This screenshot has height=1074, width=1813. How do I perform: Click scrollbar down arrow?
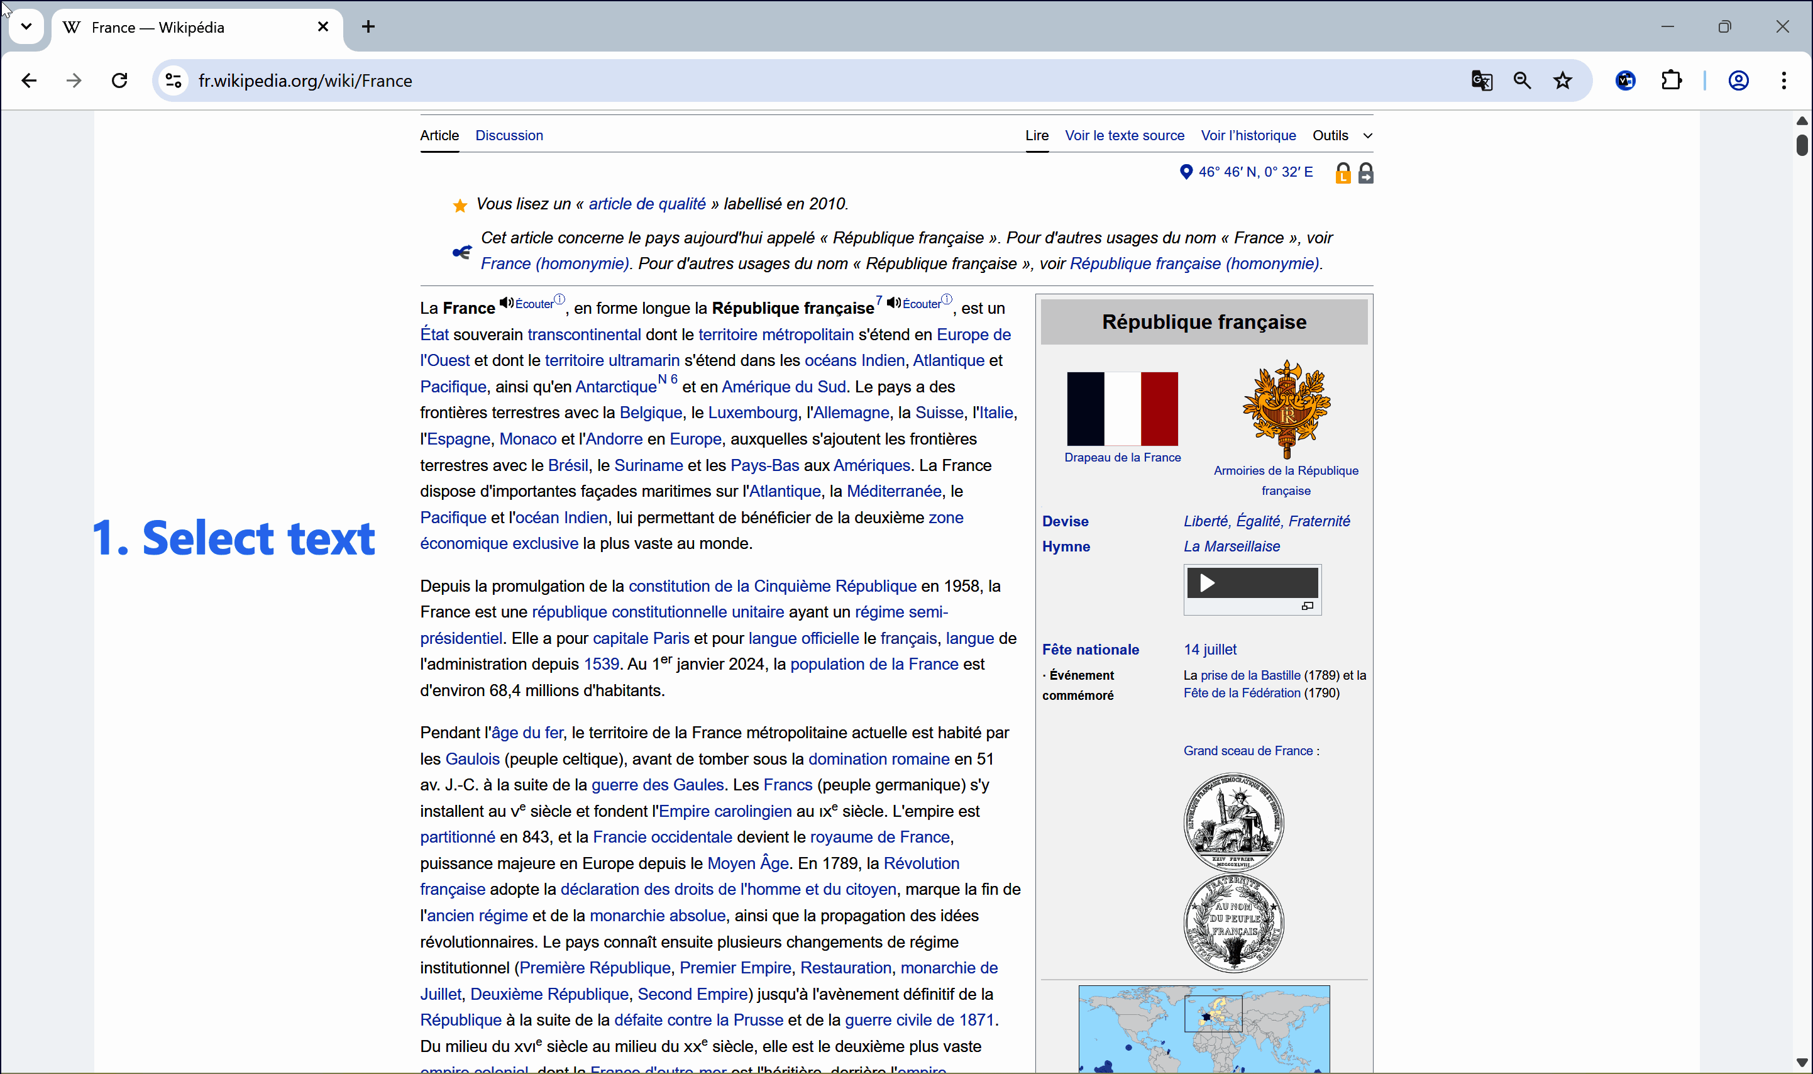click(x=1802, y=1063)
